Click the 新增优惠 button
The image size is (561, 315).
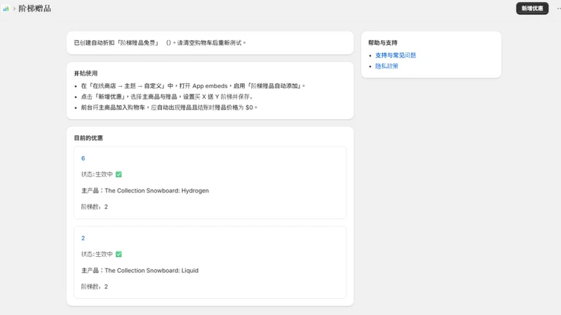pyautogui.click(x=532, y=8)
